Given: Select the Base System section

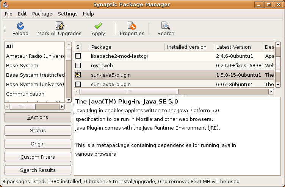Looking at the screenshot, I should [34, 66].
